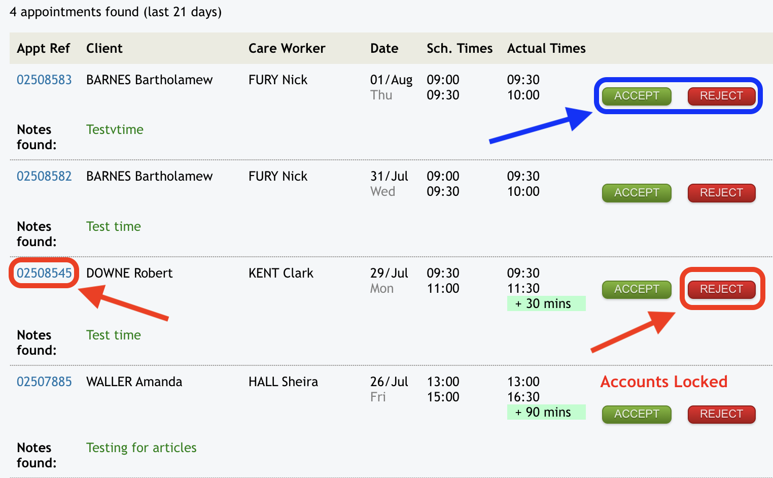Reject the 31/Jul Barnes appointment
The width and height of the screenshot is (773, 478).
pos(721,193)
